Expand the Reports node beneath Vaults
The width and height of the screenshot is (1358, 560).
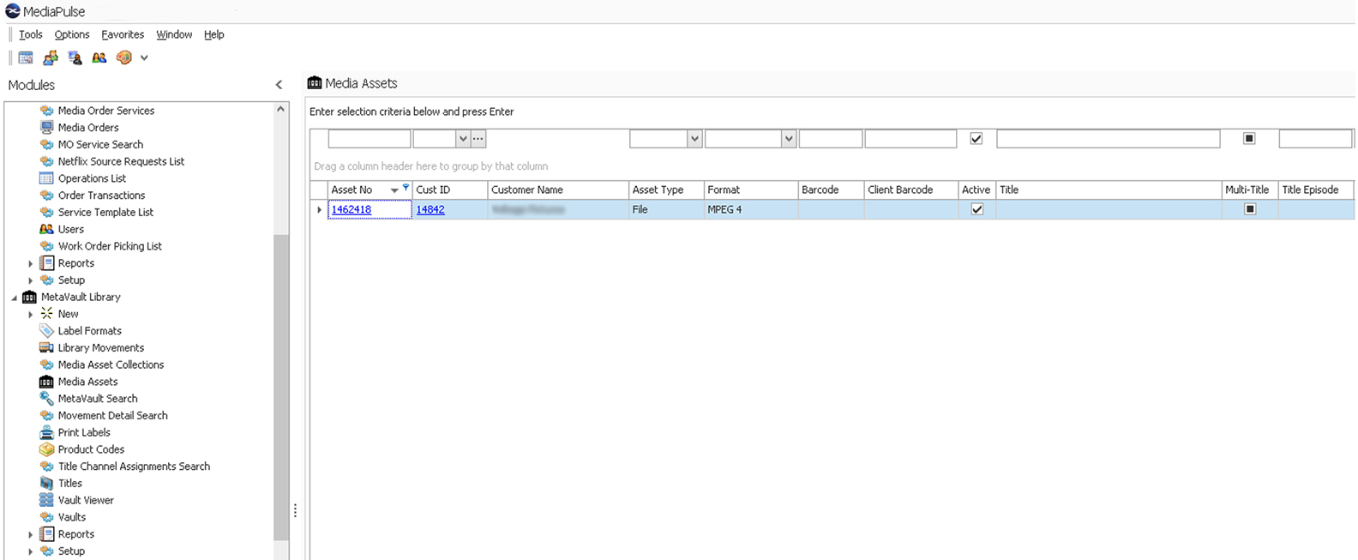click(x=31, y=534)
